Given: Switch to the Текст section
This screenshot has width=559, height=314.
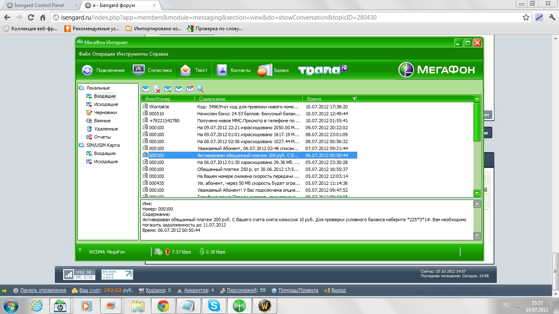Looking at the screenshot, I should click(x=194, y=70).
